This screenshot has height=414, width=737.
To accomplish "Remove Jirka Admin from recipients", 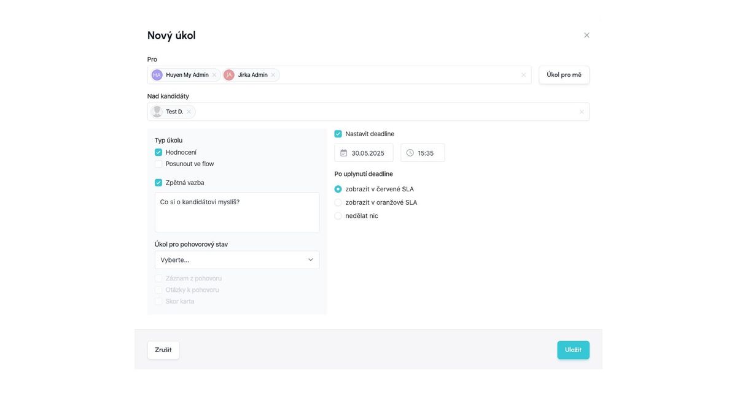I will [x=273, y=75].
